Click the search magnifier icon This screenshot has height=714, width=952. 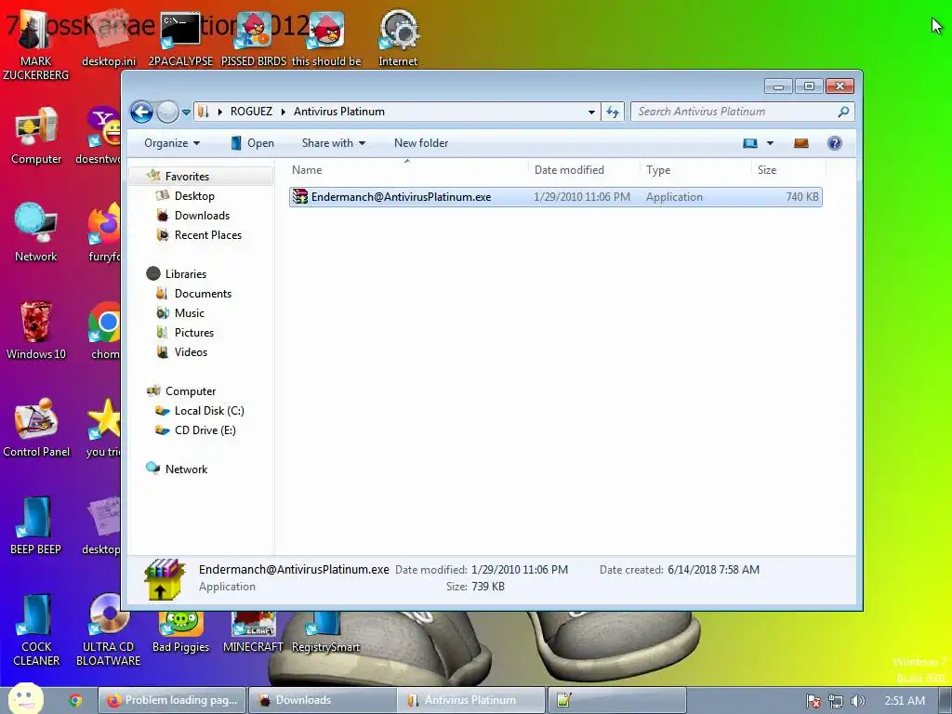843,112
